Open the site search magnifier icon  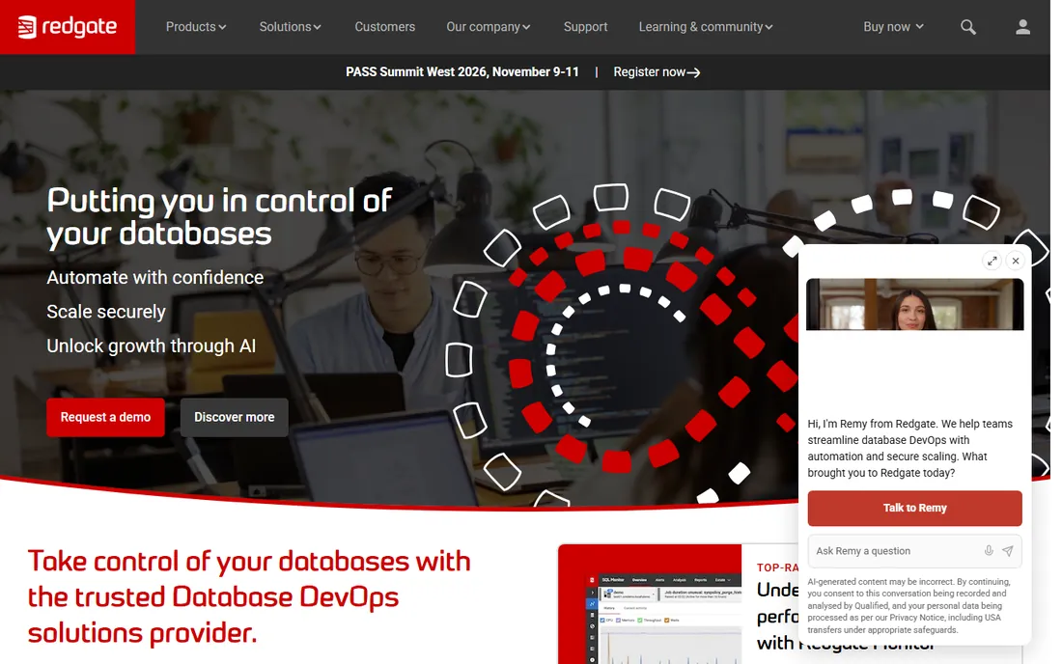(x=967, y=27)
